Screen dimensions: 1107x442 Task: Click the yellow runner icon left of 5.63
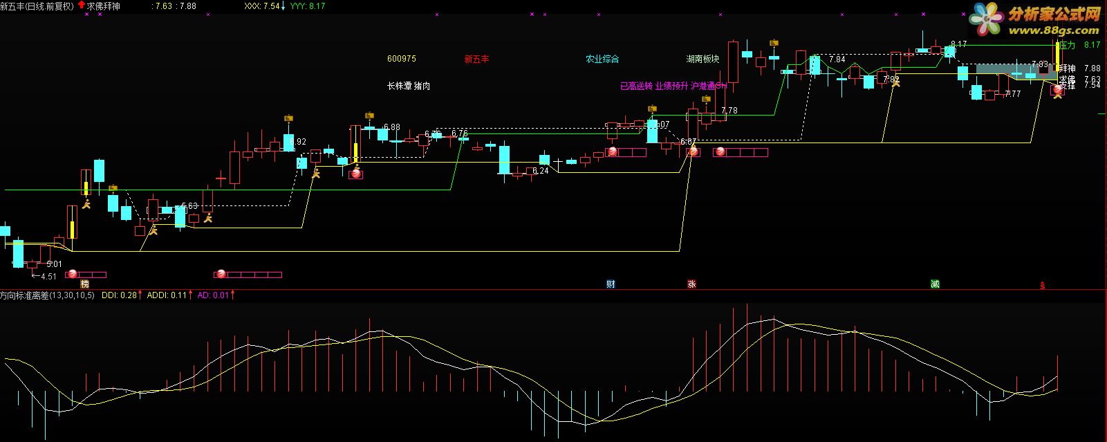point(154,230)
